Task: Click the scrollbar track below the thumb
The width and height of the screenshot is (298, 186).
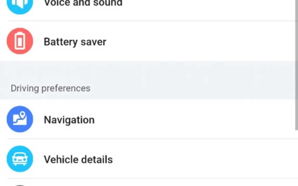Action: point(296,158)
